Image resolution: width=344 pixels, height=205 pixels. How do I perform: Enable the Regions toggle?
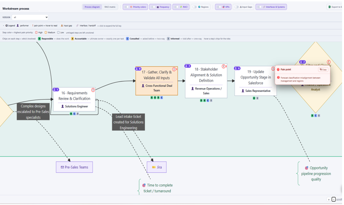pos(201,7)
